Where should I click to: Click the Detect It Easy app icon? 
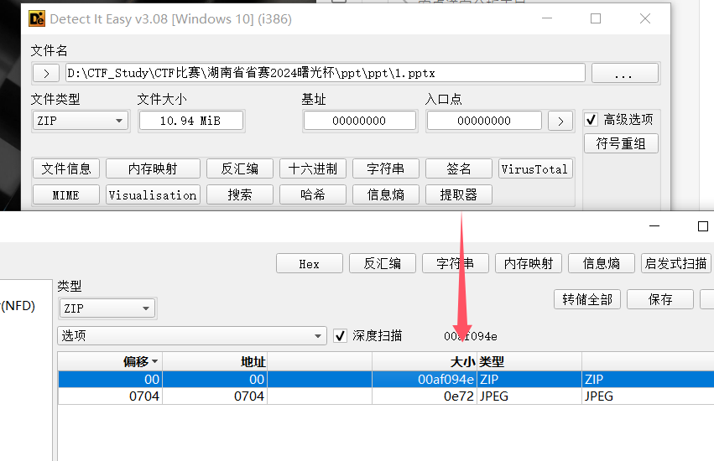click(36, 18)
